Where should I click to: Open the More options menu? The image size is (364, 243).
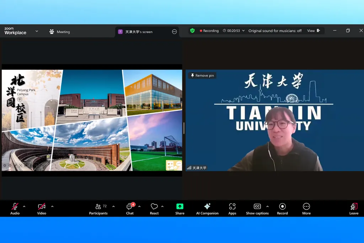click(x=306, y=209)
